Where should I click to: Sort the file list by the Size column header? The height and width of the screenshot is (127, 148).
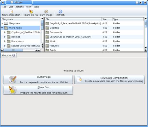point(107,19)
